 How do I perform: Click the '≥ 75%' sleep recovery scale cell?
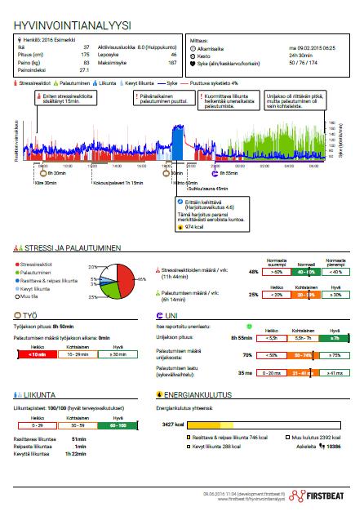[335, 355]
